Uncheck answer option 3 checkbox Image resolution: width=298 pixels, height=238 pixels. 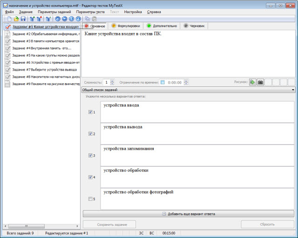[90, 155]
